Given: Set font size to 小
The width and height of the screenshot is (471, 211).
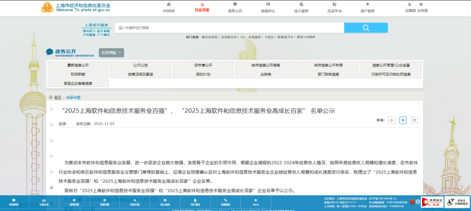Looking at the screenshot, I should 391,120.
